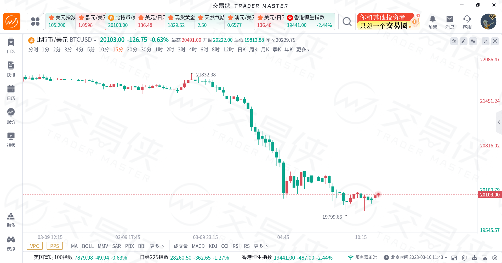The width and height of the screenshot is (502, 263).
Task: Toggle the PPS indicator
Action: 55,246
